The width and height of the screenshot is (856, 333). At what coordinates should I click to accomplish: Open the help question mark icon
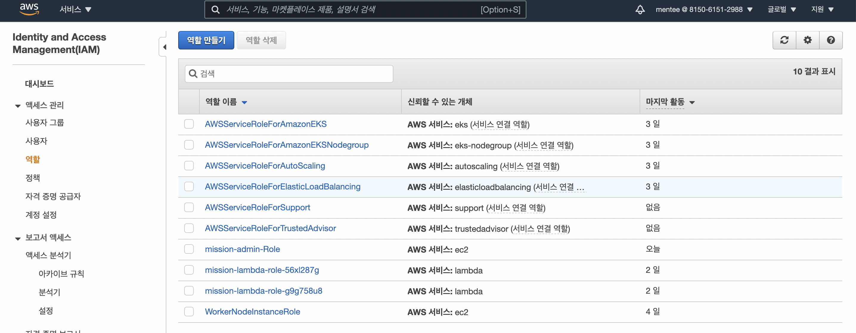(831, 40)
